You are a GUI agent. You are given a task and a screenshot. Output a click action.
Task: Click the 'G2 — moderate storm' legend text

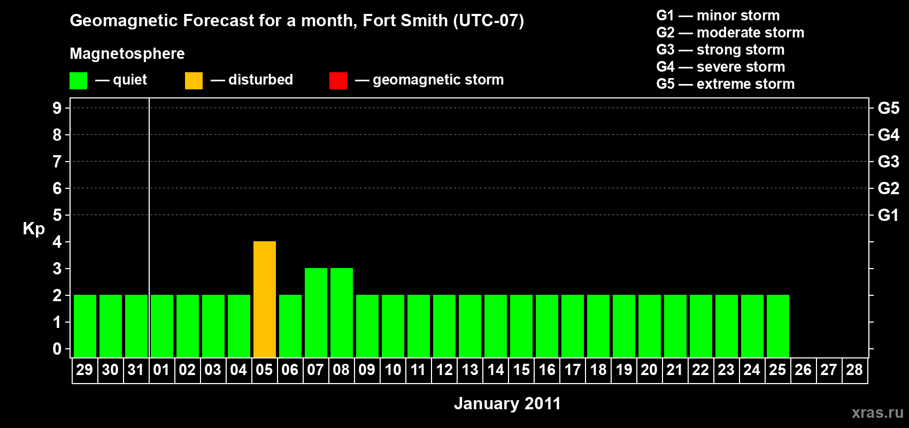[730, 33]
